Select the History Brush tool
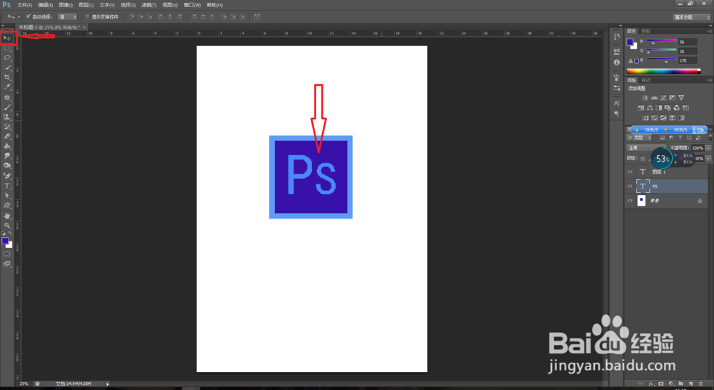714x390 pixels. [7, 126]
